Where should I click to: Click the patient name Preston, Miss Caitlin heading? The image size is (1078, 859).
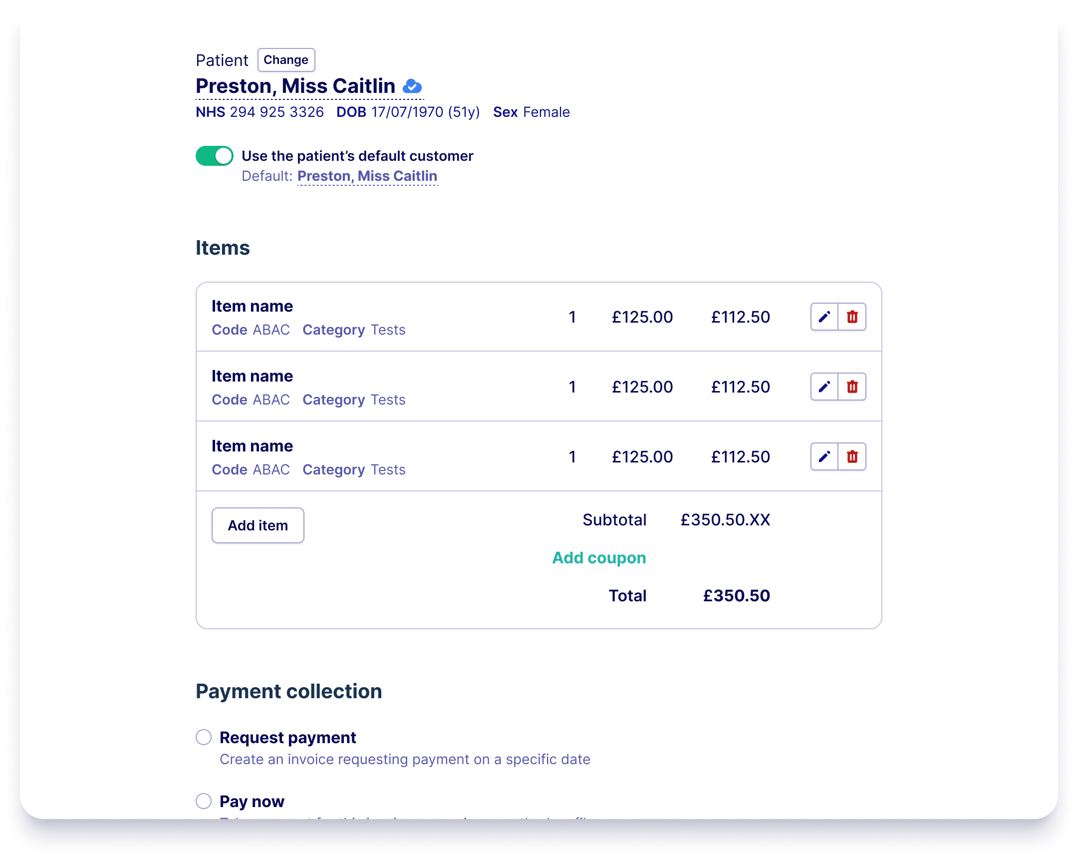coord(295,85)
